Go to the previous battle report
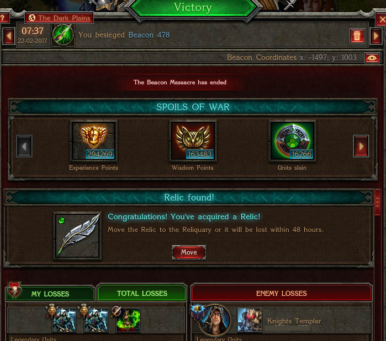 click(9, 36)
